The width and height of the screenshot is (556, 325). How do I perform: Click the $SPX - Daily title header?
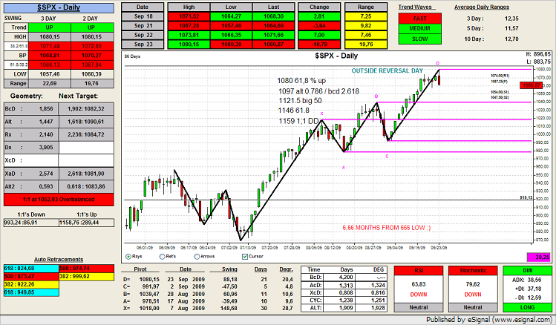pyautogui.click(x=59, y=8)
